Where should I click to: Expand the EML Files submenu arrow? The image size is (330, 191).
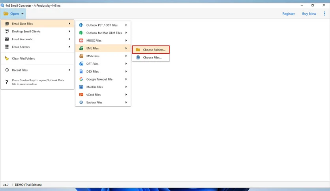[x=126, y=48]
